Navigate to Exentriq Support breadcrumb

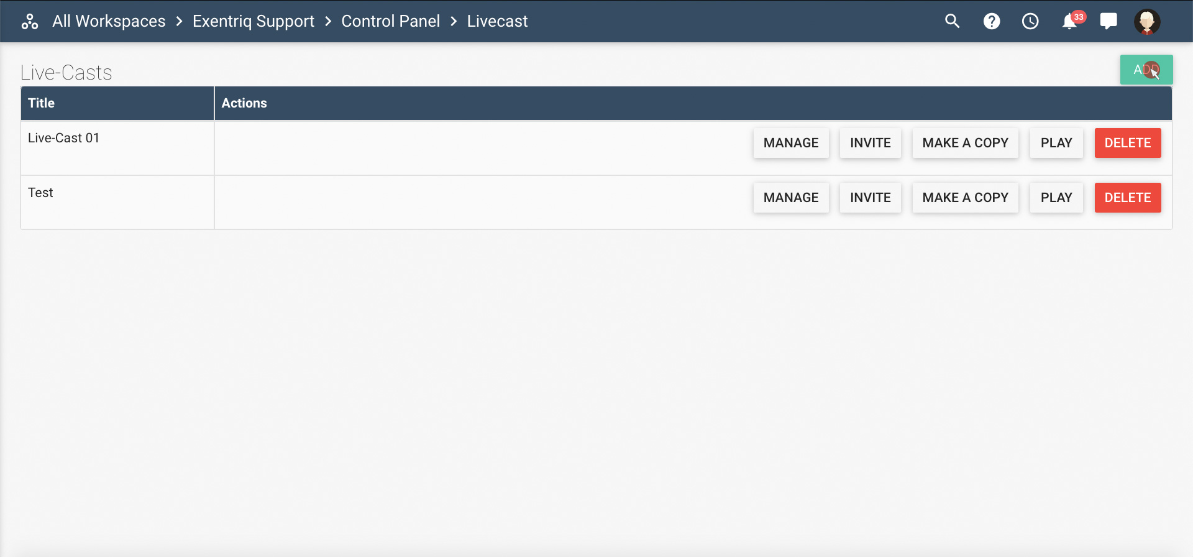click(x=254, y=21)
